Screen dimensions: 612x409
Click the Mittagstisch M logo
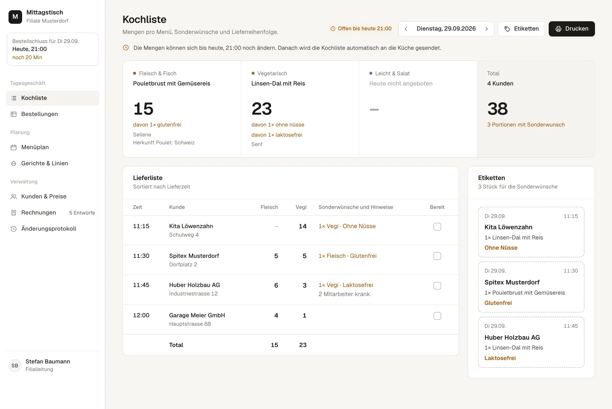15,17
